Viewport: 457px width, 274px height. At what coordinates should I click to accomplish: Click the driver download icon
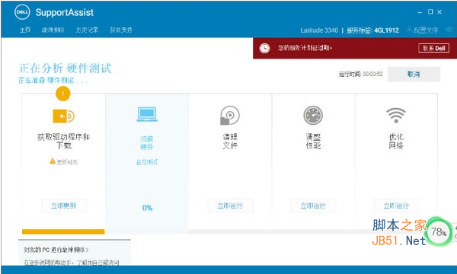click(x=63, y=116)
